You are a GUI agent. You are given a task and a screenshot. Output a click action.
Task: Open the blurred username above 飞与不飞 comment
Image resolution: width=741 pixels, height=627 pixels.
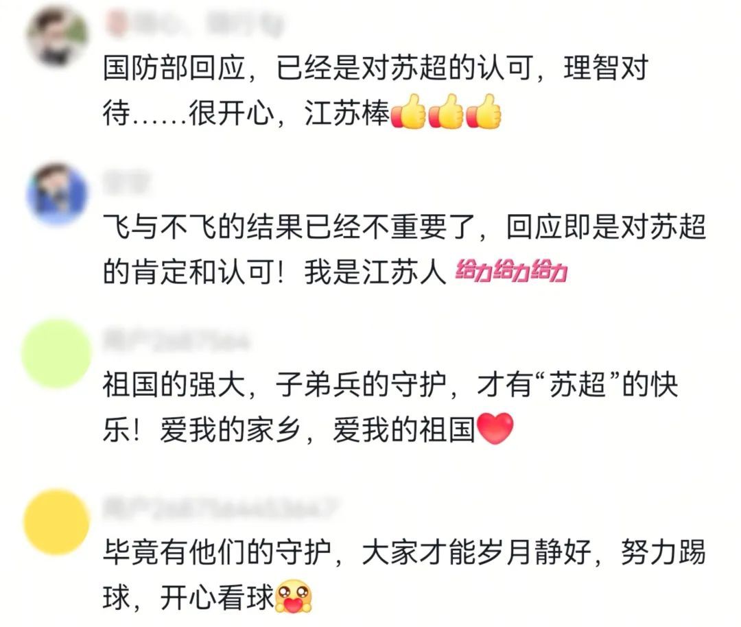click(126, 182)
